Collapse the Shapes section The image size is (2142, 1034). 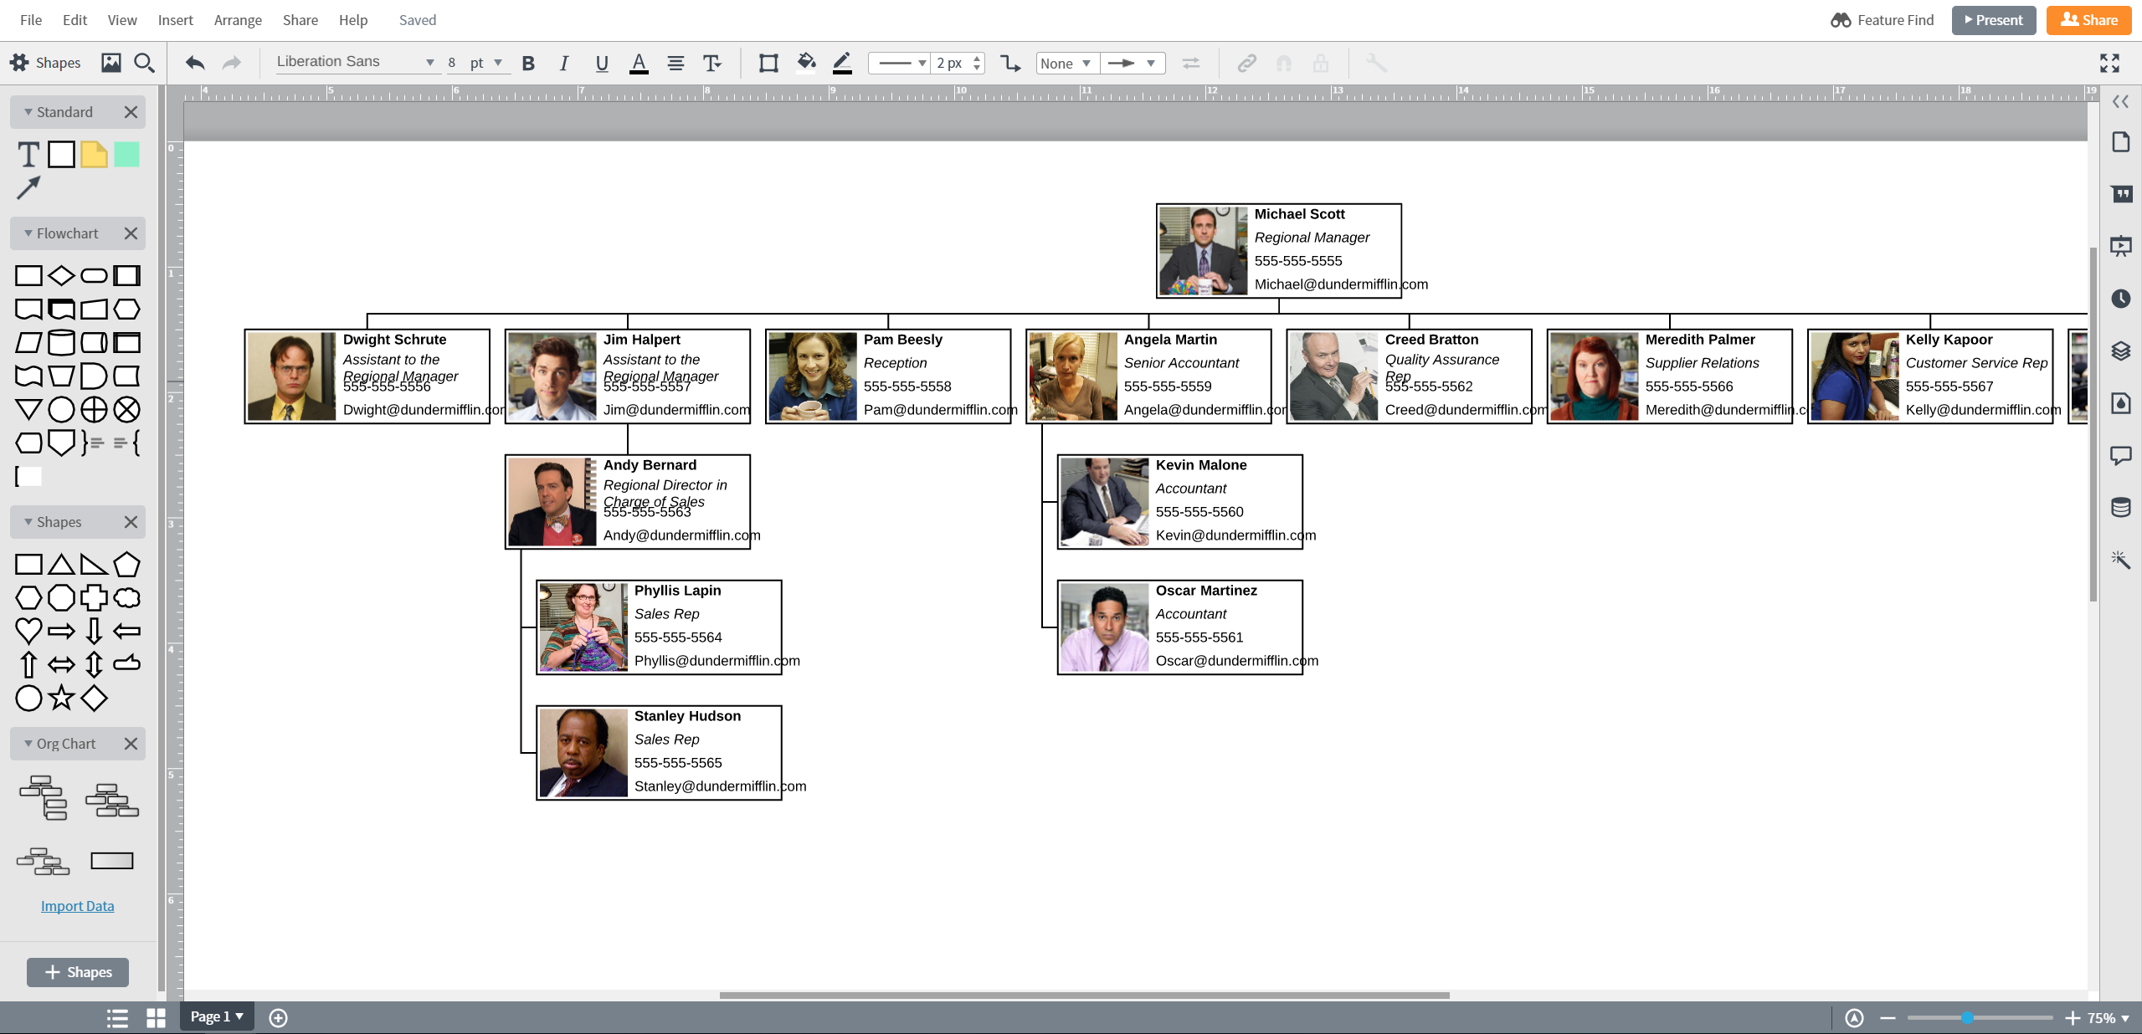point(28,522)
